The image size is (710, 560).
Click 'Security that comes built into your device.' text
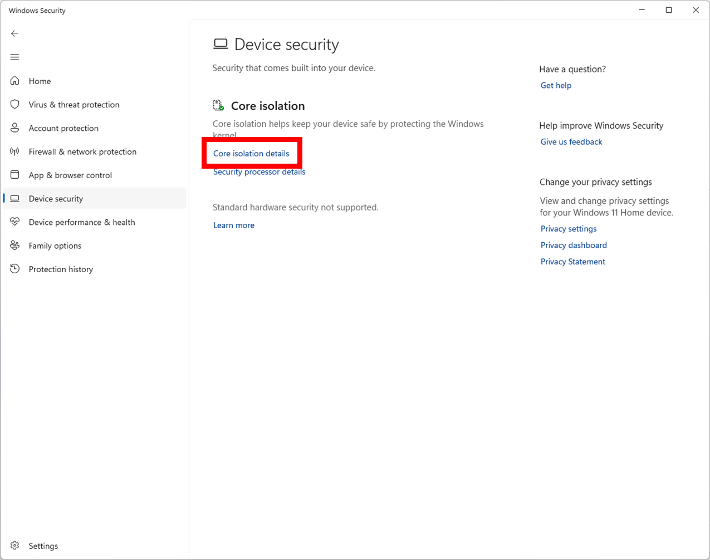tap(294, 68)
